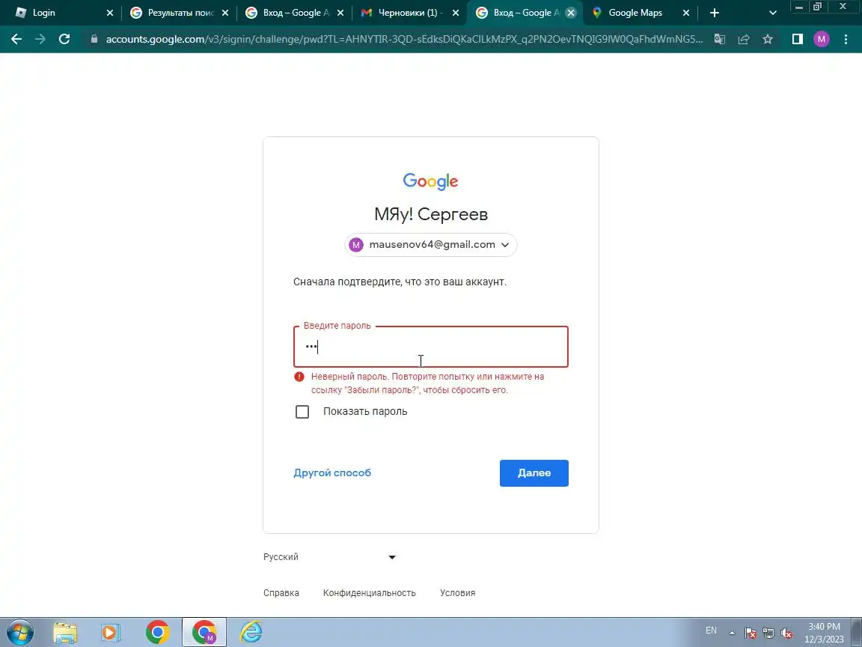Reload the current page
The image size is (862, 647).
64,39
